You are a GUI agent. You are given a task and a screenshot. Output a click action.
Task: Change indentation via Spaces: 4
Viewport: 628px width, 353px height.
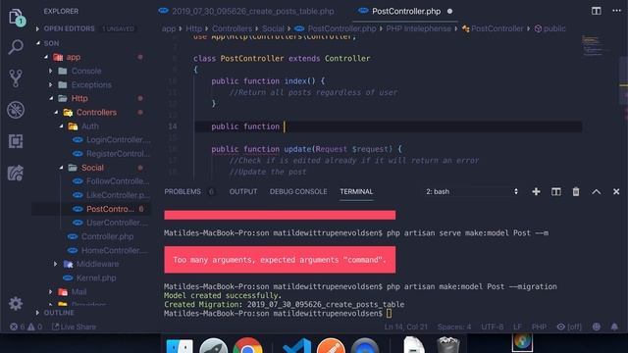[x=454, y=327]
